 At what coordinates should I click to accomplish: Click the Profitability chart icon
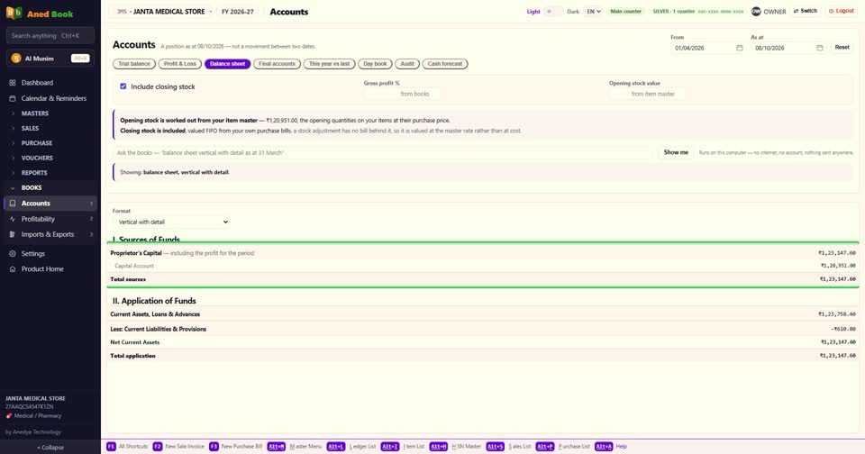[12, 219]
